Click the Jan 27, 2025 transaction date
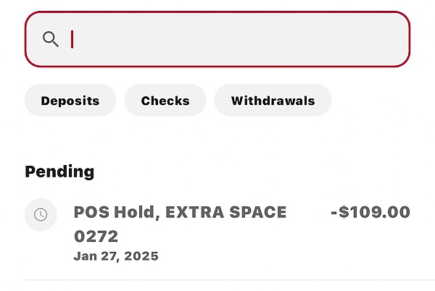 (x=116, y=256)
